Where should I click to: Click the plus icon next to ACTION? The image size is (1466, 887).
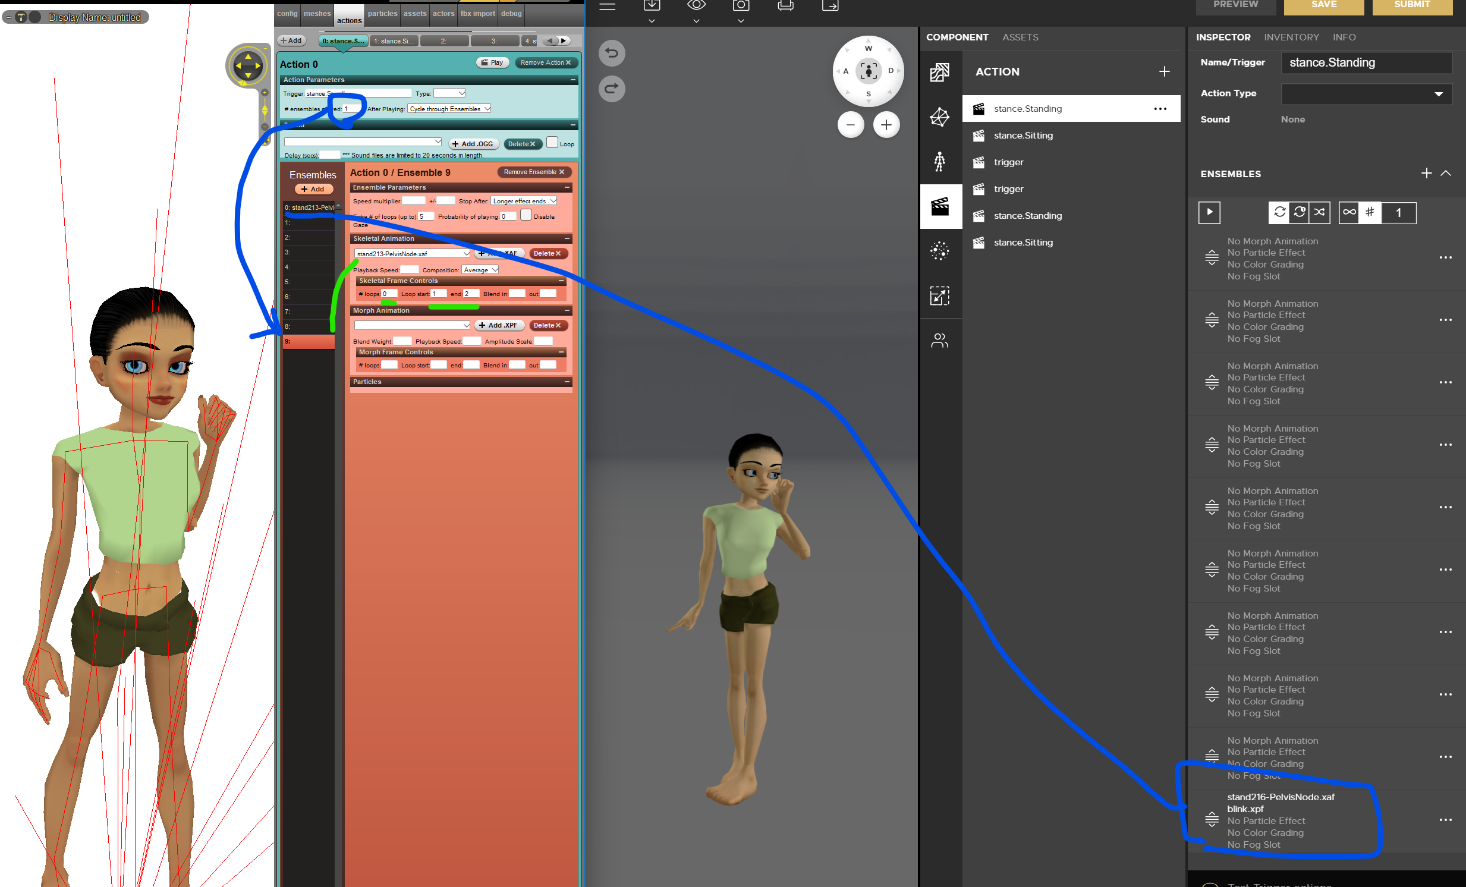tap(1164, 71)
